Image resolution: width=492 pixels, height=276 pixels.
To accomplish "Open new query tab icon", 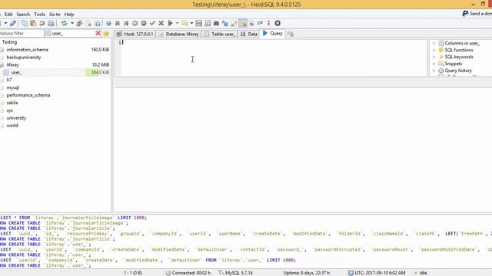I will 291,34.
